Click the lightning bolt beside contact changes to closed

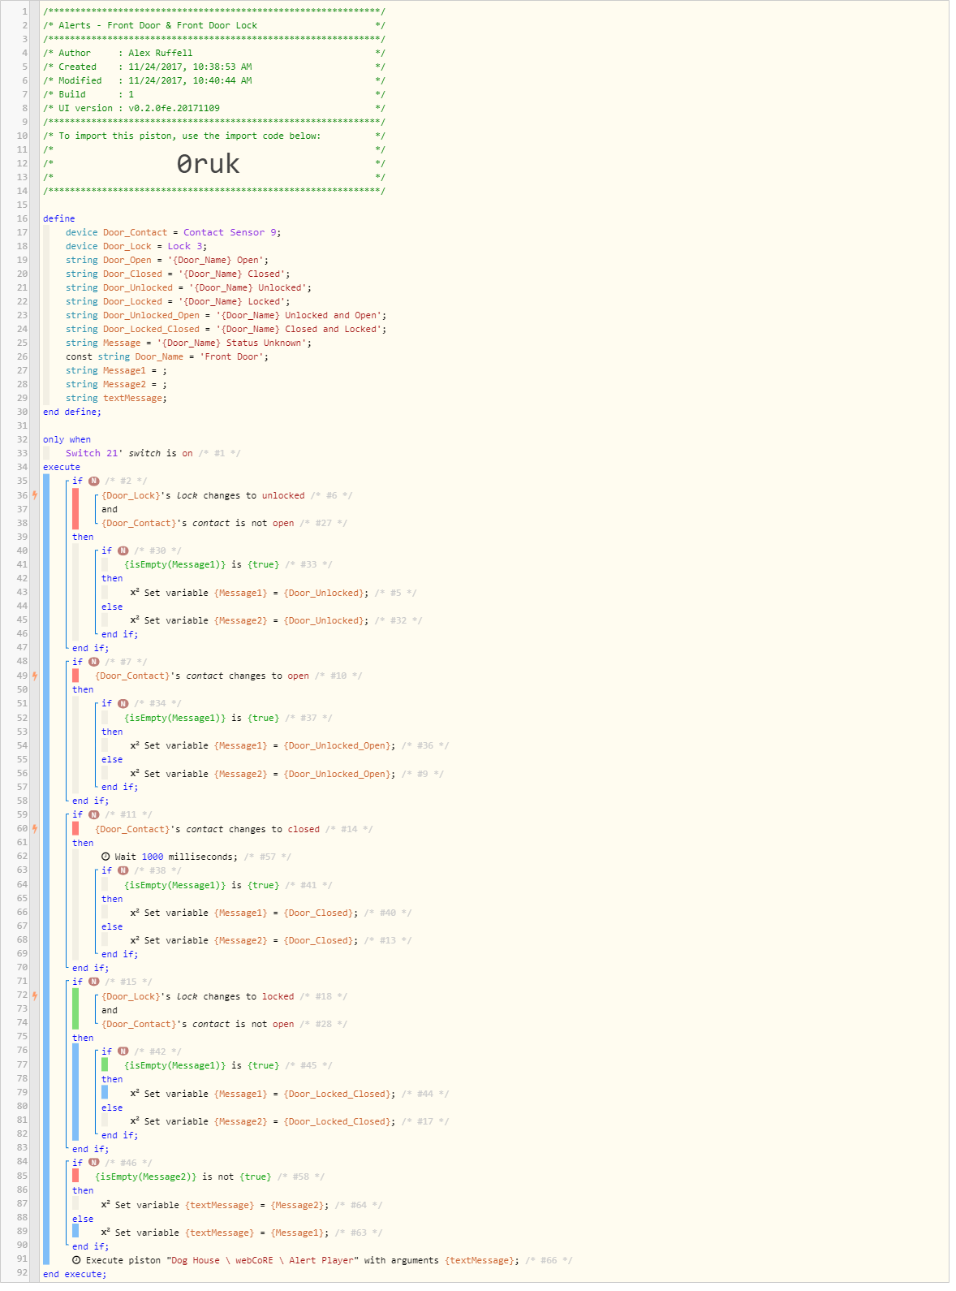coord(35,829)
